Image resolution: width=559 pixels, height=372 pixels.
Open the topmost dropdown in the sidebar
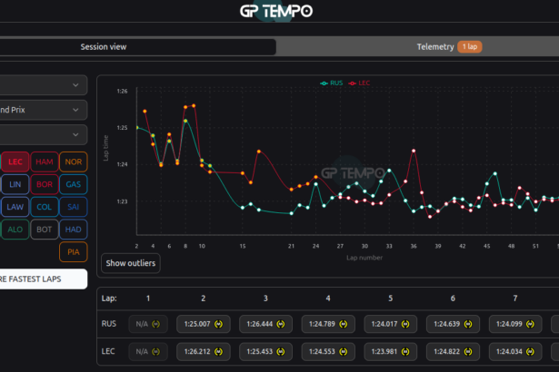(x=43, y=85)
